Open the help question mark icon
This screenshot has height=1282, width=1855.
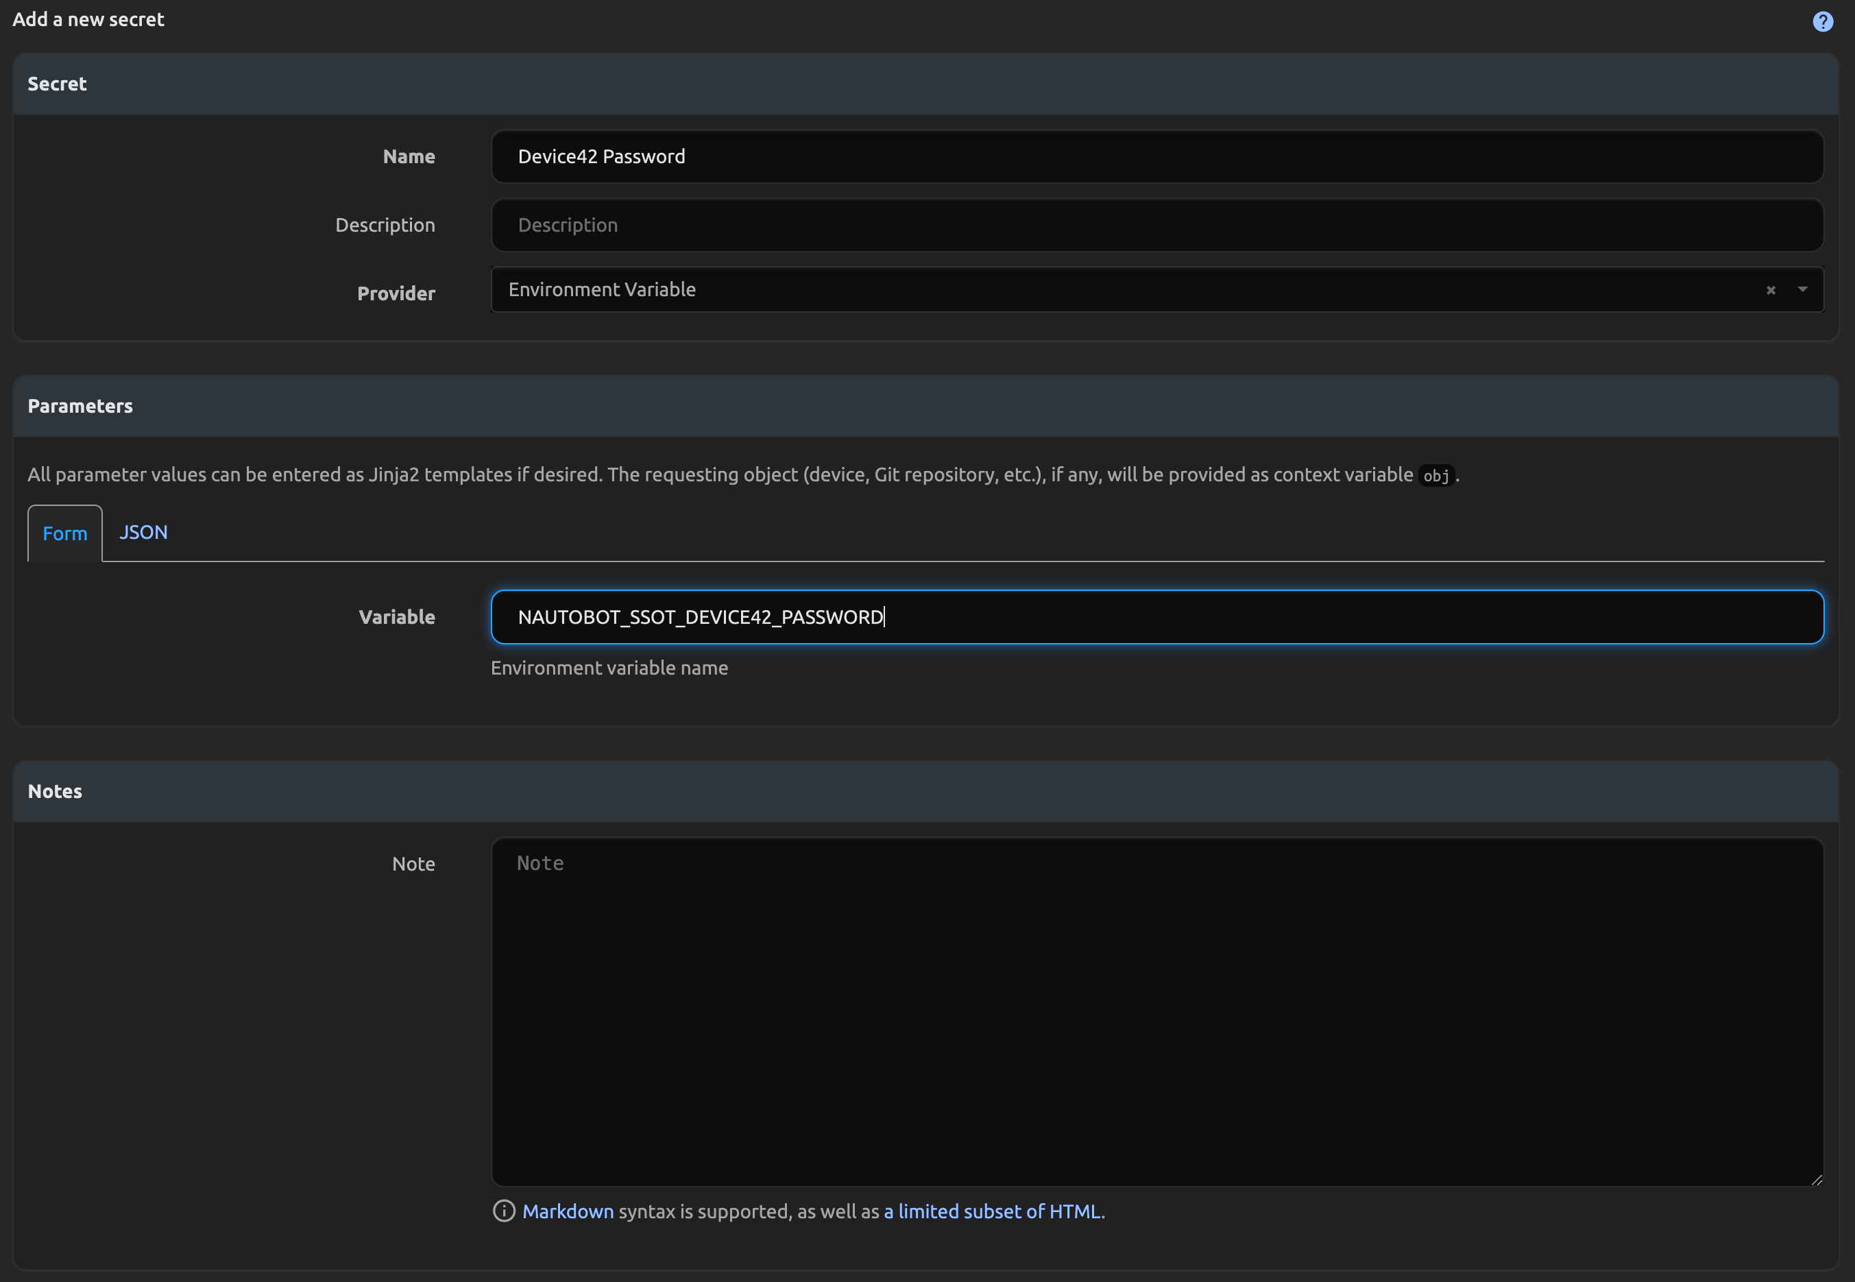(x=1822, y=22)
